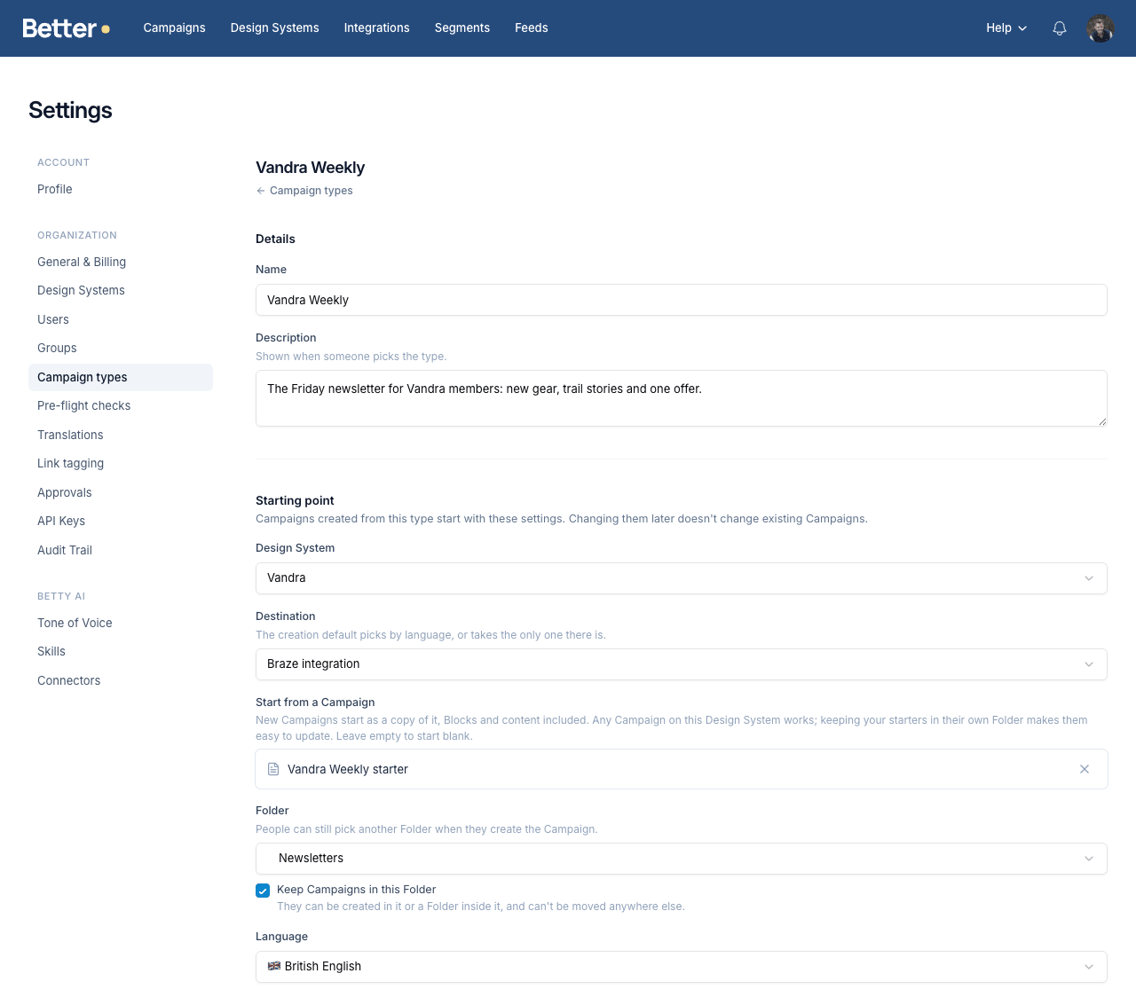This screenshot has width=1136, height=997.
Task: Open the Folder Newsletters dropdown
Action: (x=682, y=859)
